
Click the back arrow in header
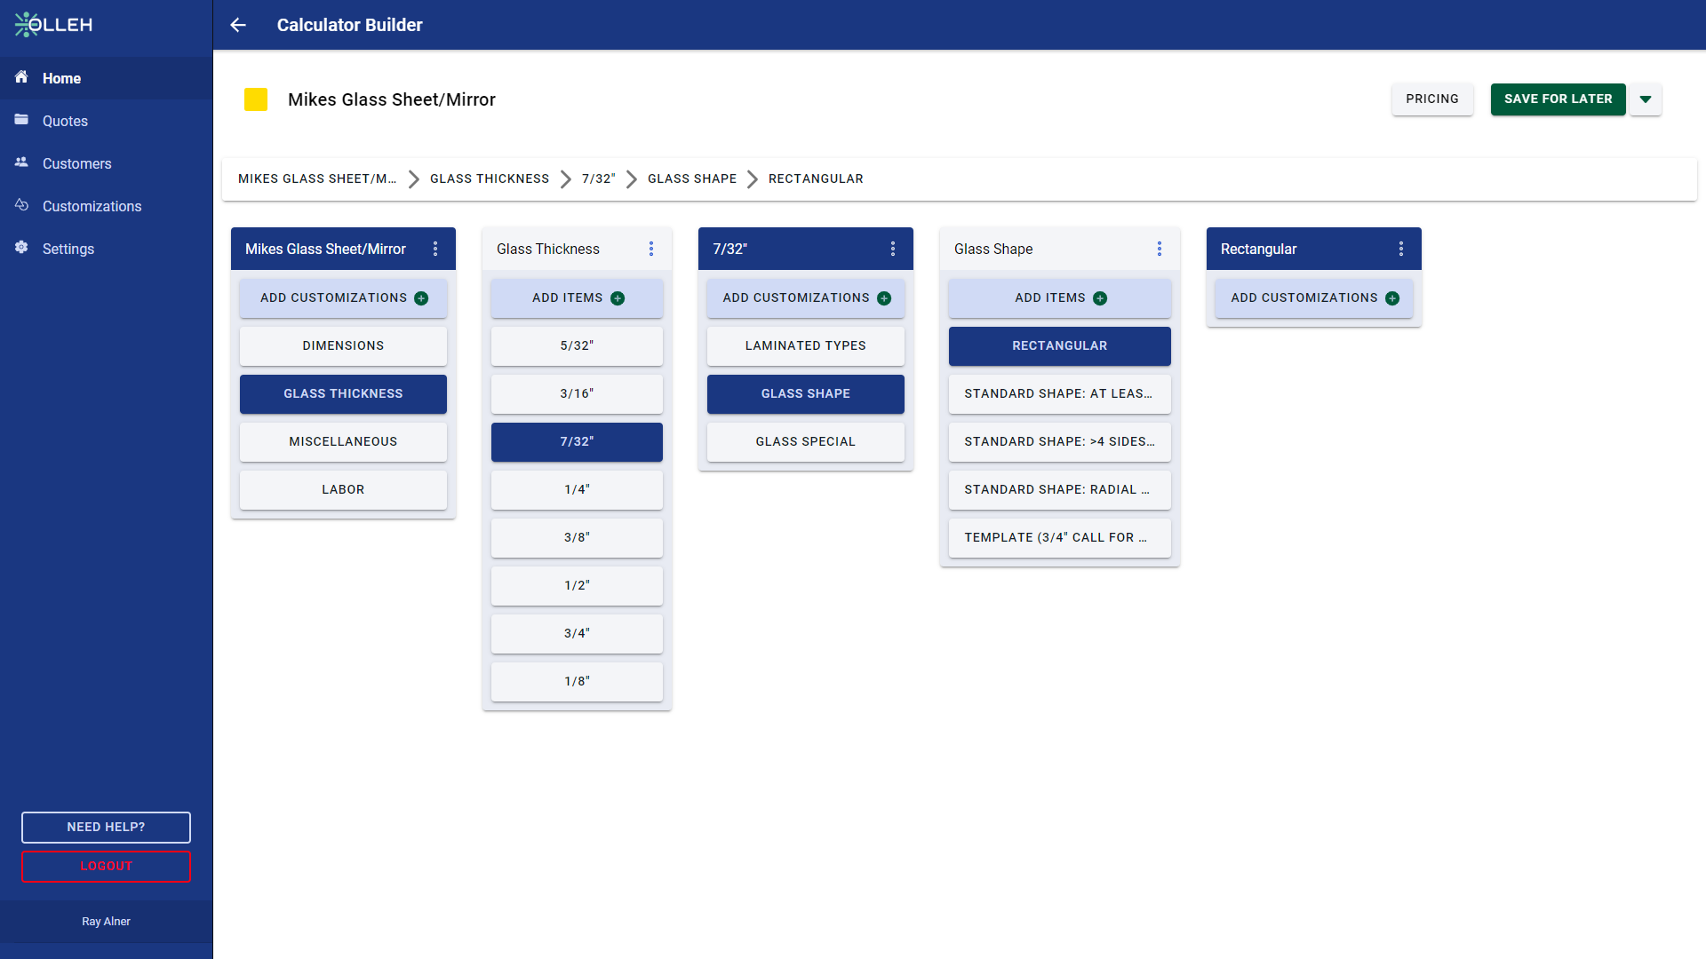(x=237, y=25)
